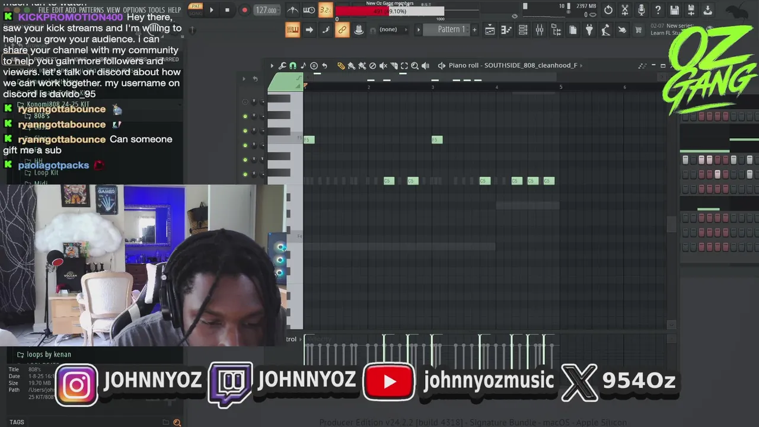This screenshot has width=759, height=427.
Task: Toggle wait for input before recording
Action: pyautogui.click(x=309, y=10)
